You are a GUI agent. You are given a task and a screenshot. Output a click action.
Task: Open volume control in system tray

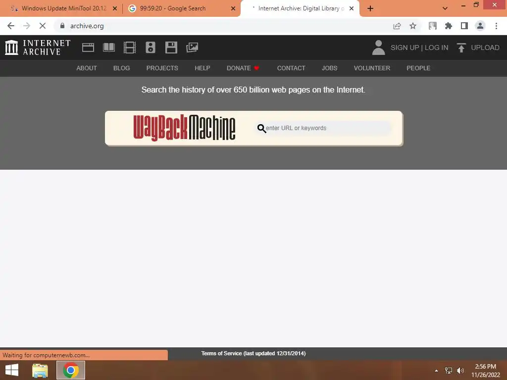tap(460, 371)
